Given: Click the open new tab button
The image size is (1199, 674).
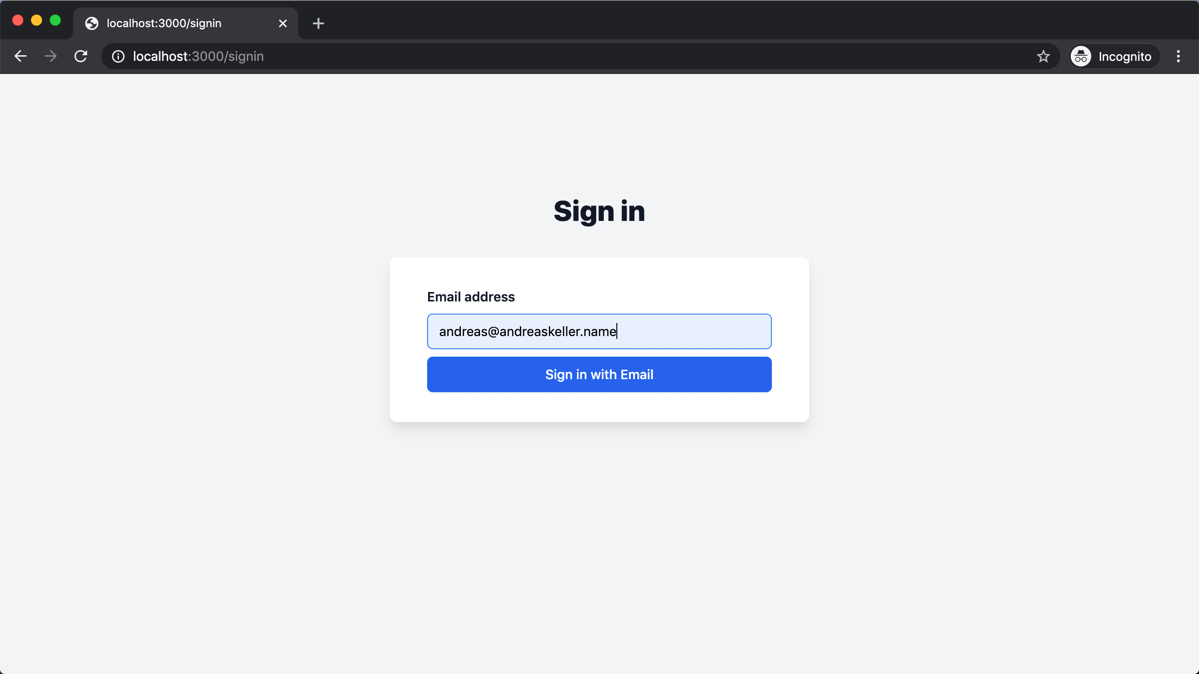Looking at the screenshot, I should pos(319,23).
